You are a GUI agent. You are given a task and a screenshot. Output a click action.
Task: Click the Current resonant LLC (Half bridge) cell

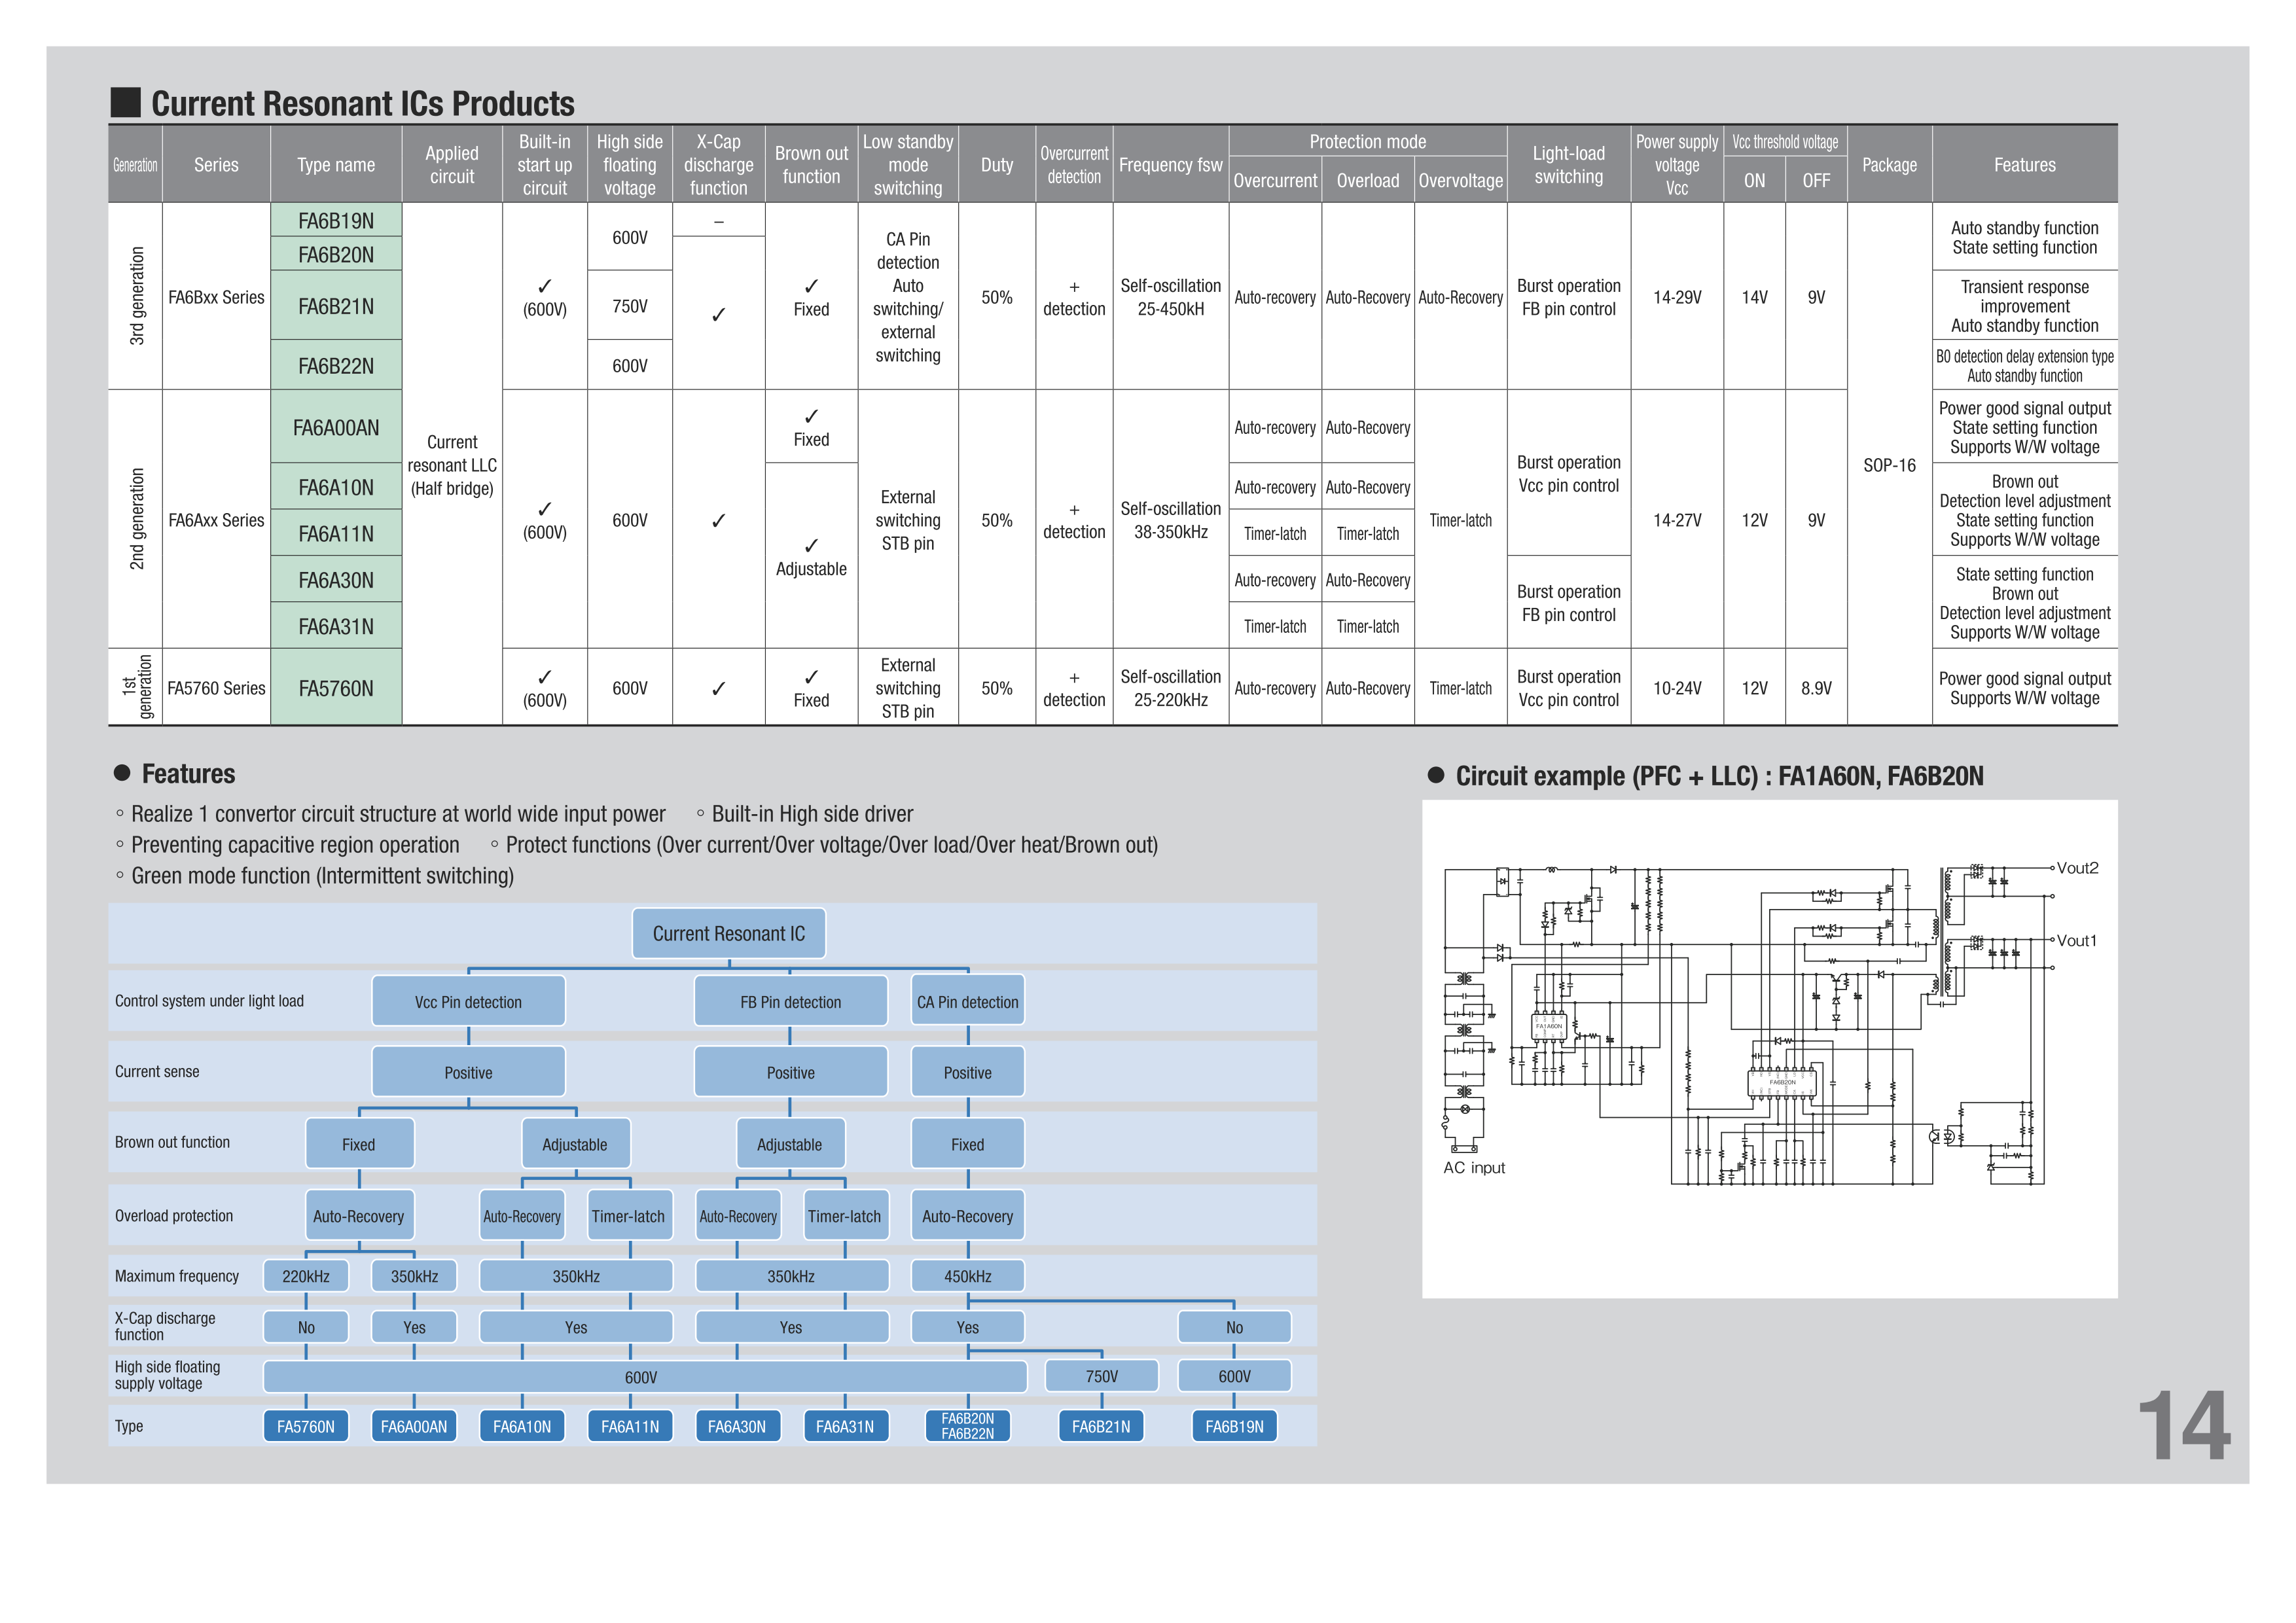tap(452, 465)
